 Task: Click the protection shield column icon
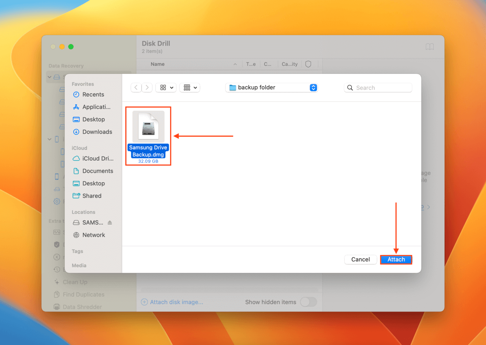(x=308, y=64)
